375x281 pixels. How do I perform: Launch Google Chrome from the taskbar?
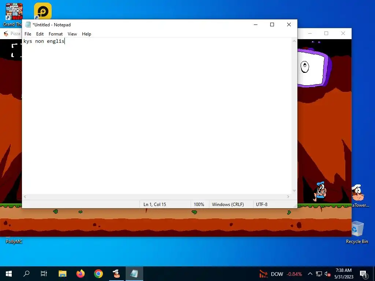[x=98, y=274]
